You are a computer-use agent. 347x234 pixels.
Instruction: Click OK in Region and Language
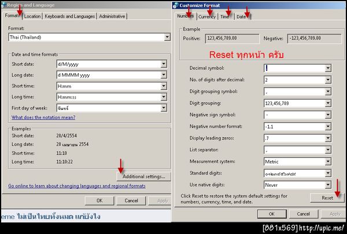click(99, 201)
